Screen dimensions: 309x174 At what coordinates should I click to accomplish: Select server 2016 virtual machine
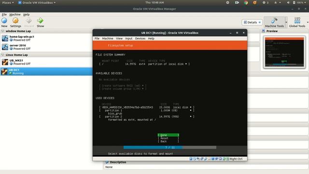[x=46, y=47]
